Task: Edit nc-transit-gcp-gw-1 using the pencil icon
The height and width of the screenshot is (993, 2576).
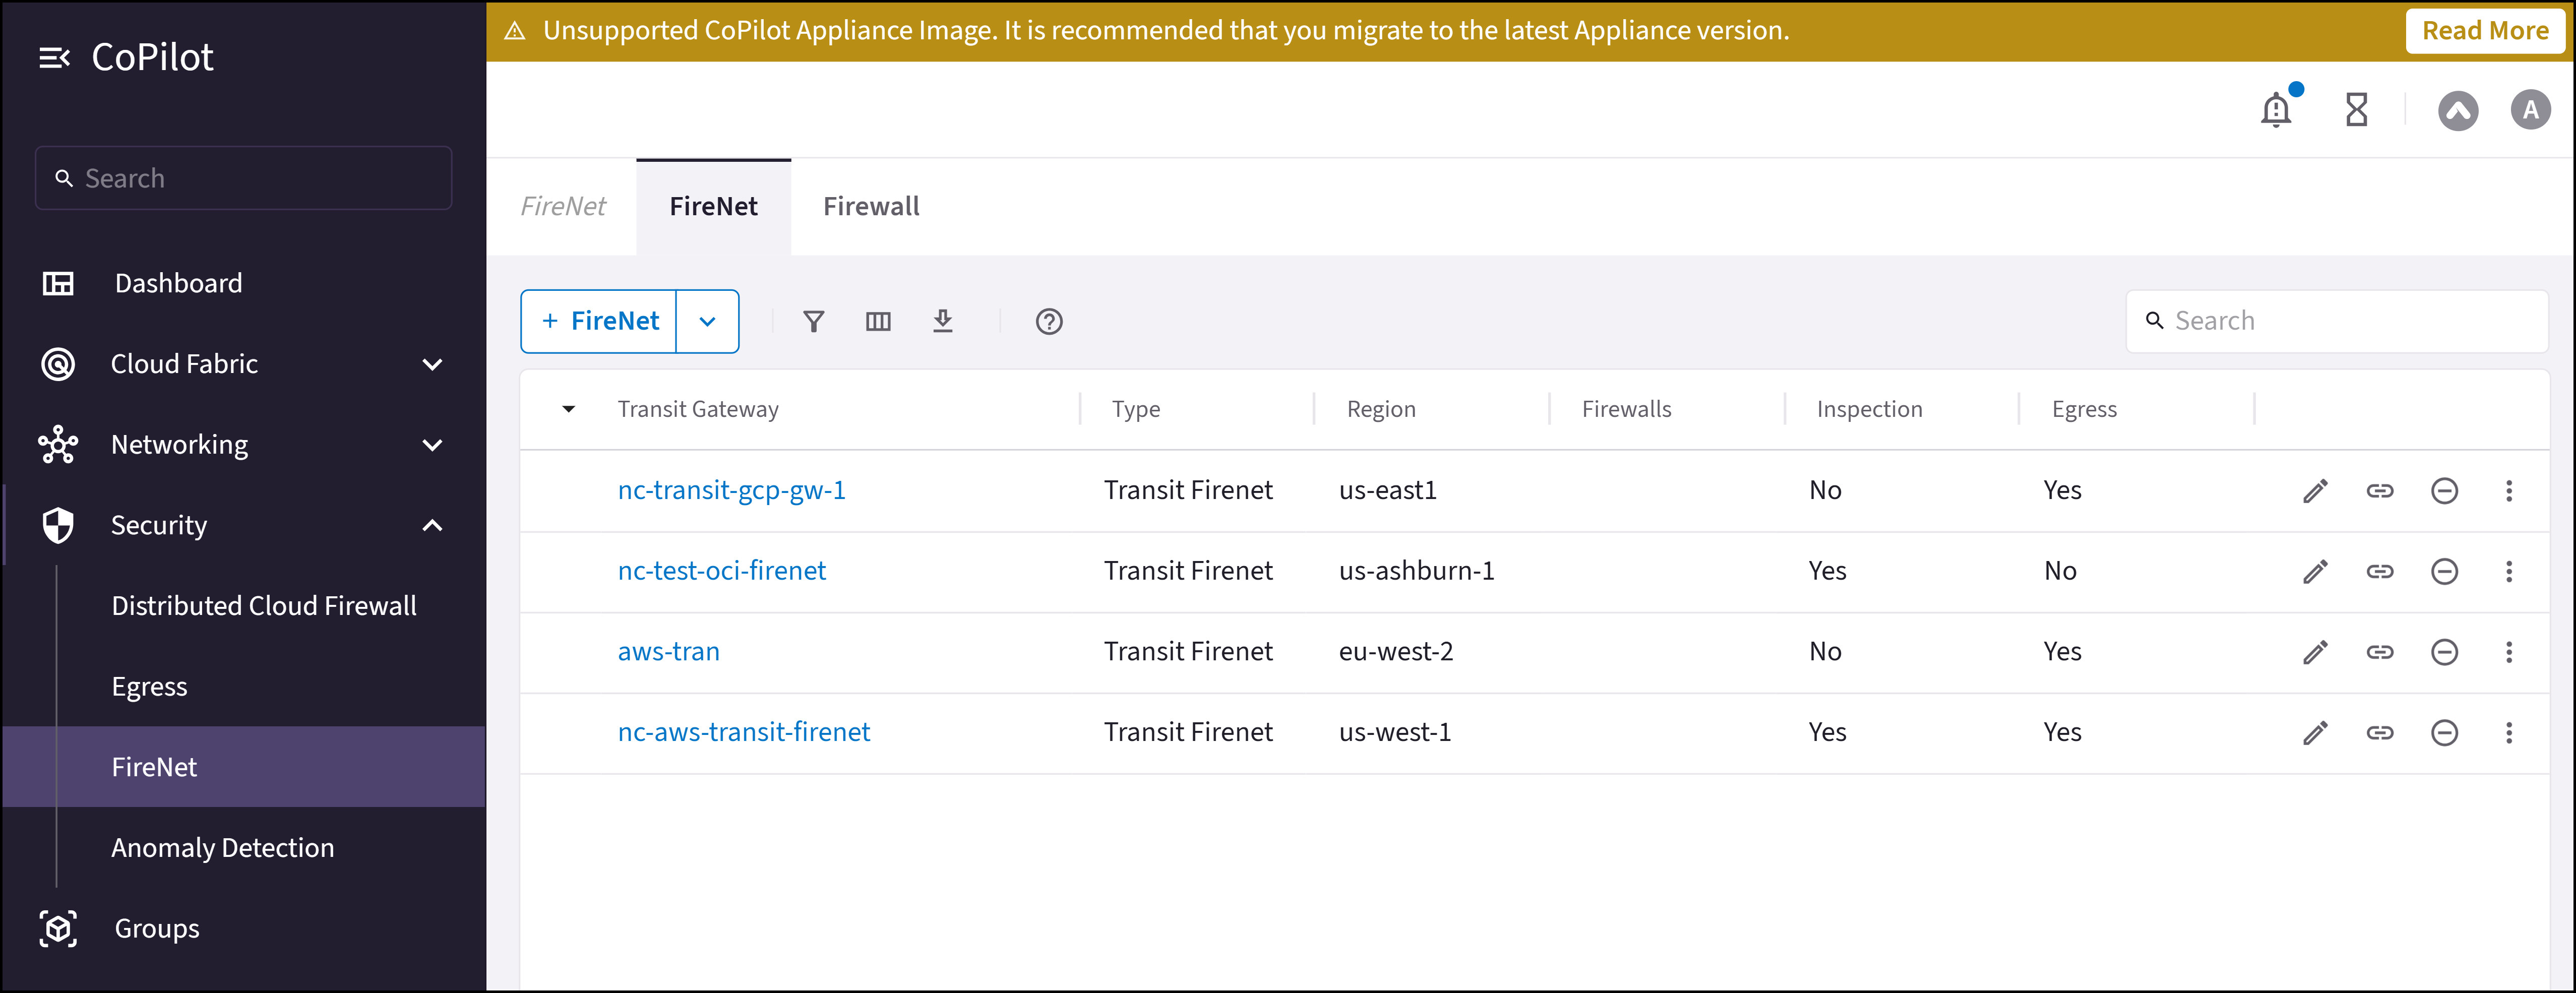Action: (x=2316, y=490)
